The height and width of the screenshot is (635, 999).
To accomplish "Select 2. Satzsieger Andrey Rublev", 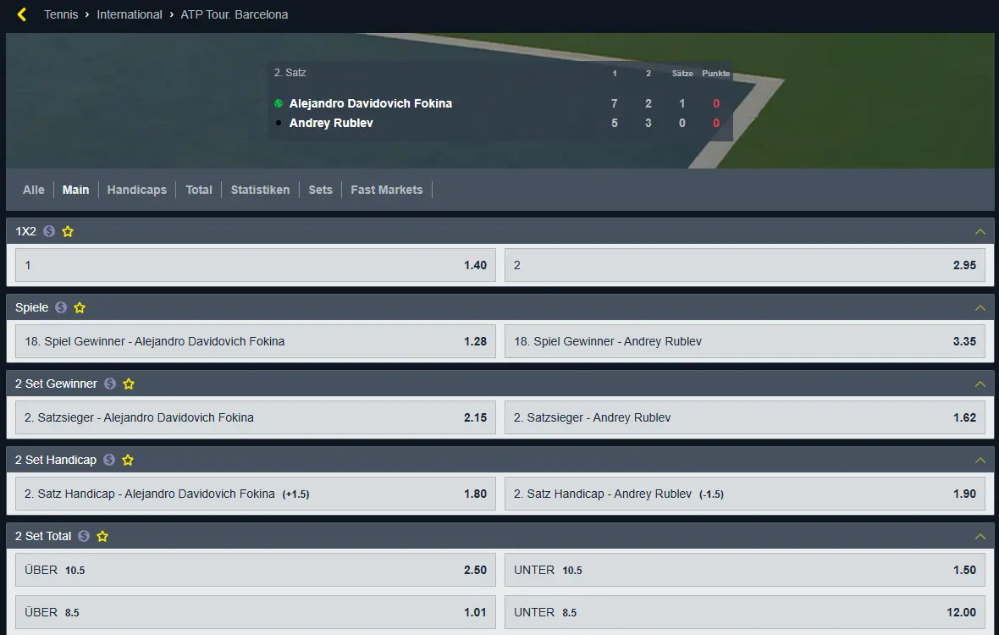I will pyautogui.click(x=745, y=417).
